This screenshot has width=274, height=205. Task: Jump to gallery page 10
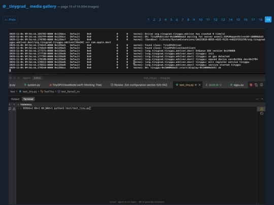click(x=200, y=20)
